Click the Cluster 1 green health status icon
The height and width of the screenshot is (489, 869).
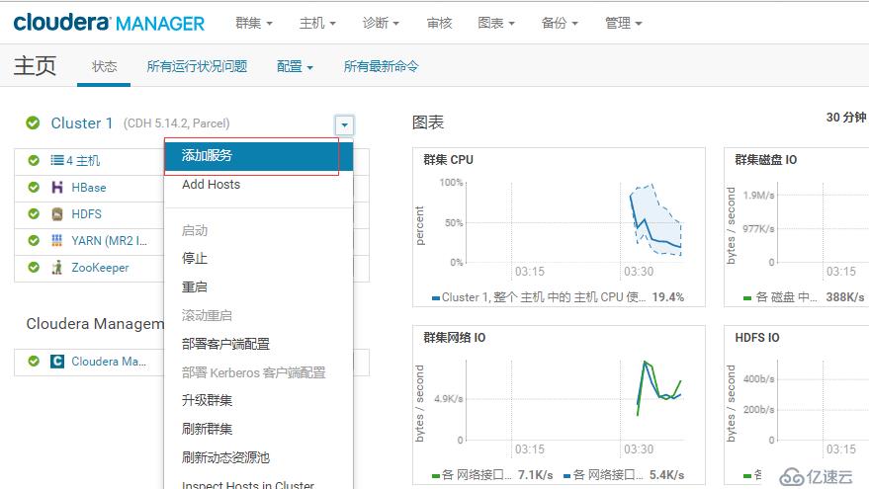[x=33, y=122]
